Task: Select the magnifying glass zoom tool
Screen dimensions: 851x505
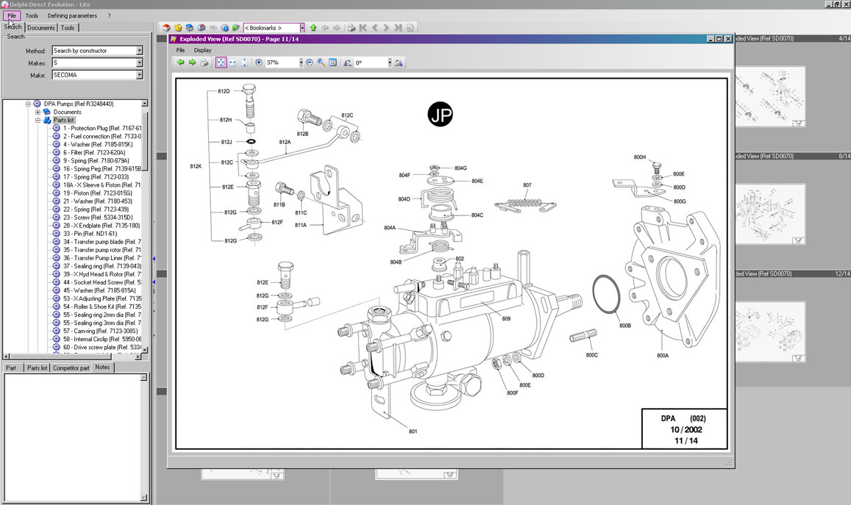Action: [321, 62]
